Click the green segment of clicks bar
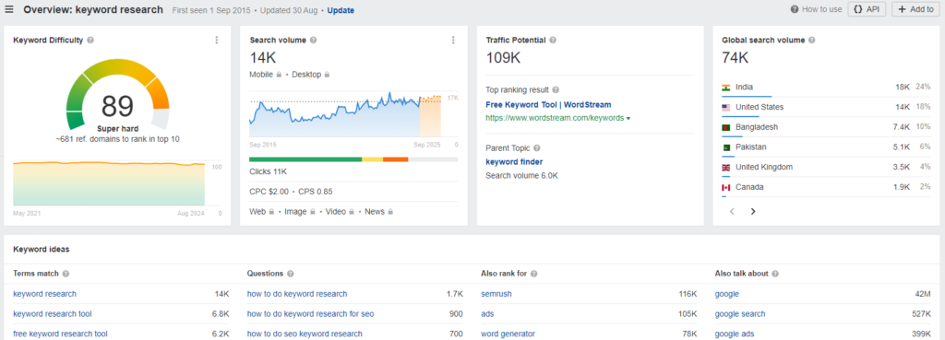This screenshot has width=945, height=340. tap(305, 159)
